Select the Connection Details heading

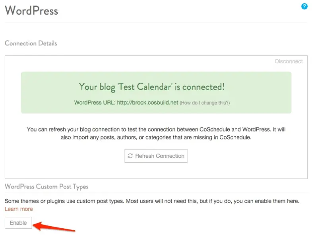tap(31, 43)
